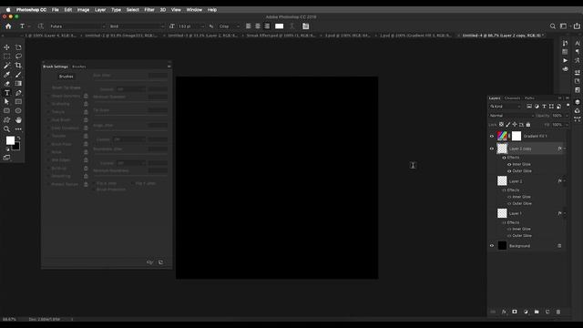Image resolution: width=583 pixels, height=328 pixels.
Task: Switch to the Channels tab
Action: coord(512,98)
